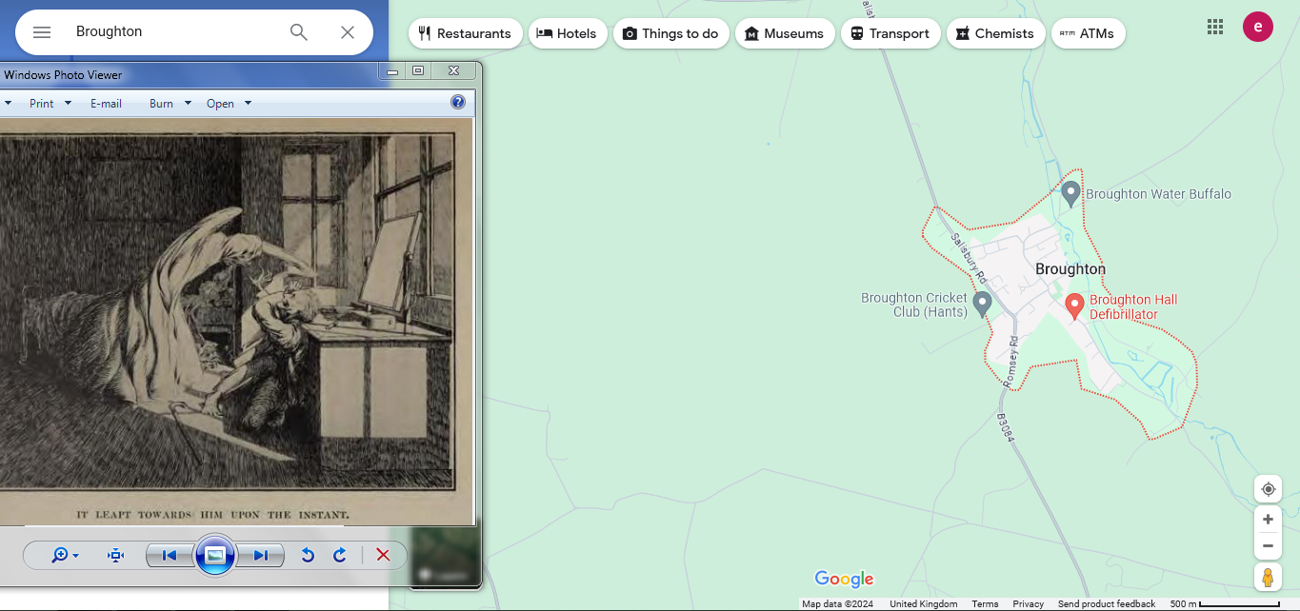Show your location on the map
1300x611 pixels.
tap(1268, 489)
